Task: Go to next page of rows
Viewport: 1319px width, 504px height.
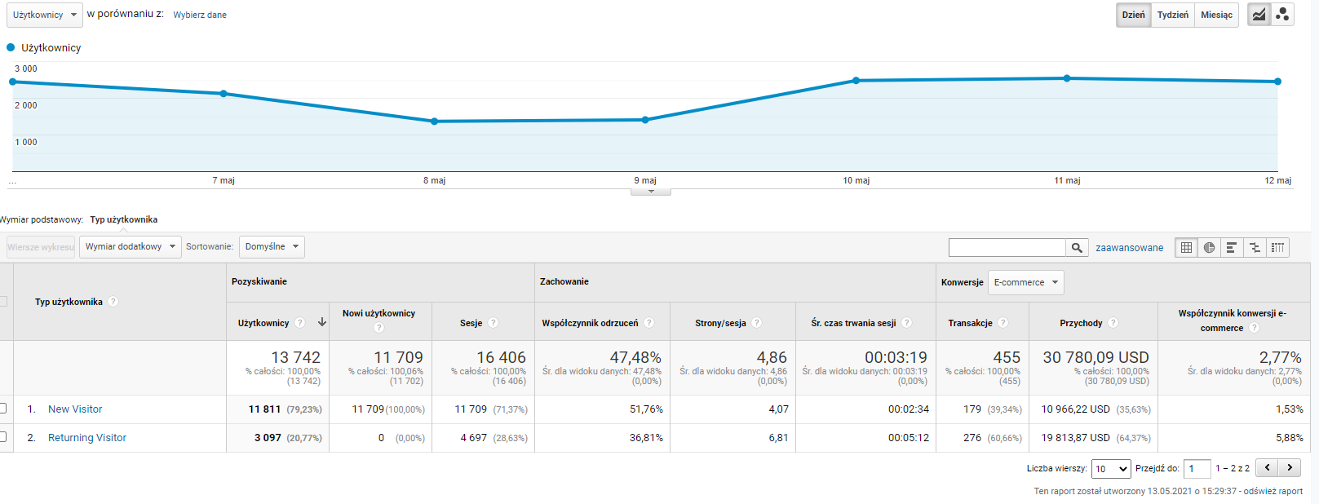Action: pyautogui.click(x=1290, y=468)
